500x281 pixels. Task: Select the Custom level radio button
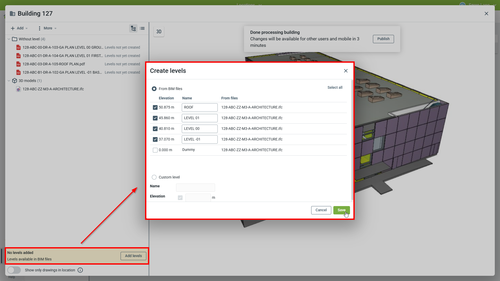click(154, 177)
